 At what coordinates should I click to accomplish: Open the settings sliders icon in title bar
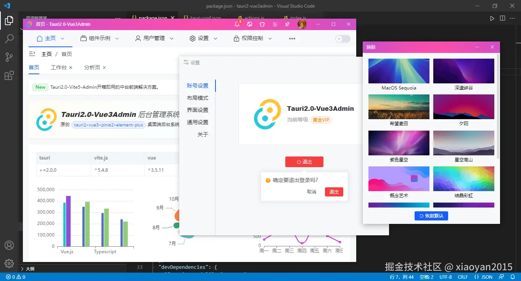[x=275, y=24]
